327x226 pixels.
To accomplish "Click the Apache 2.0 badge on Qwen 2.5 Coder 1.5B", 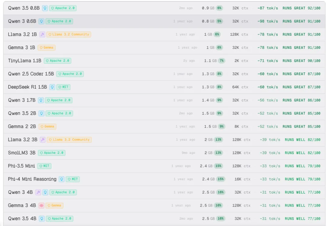I will click(x=70, y=74).
